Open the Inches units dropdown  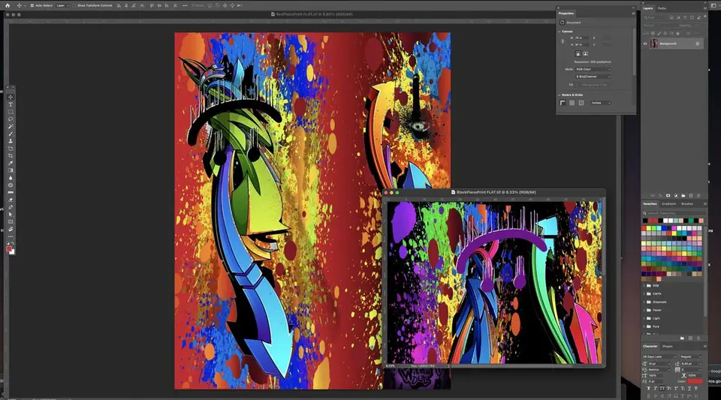601,103
